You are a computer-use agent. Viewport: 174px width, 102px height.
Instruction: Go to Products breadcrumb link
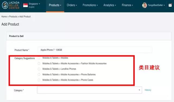[x=13, y=16]
